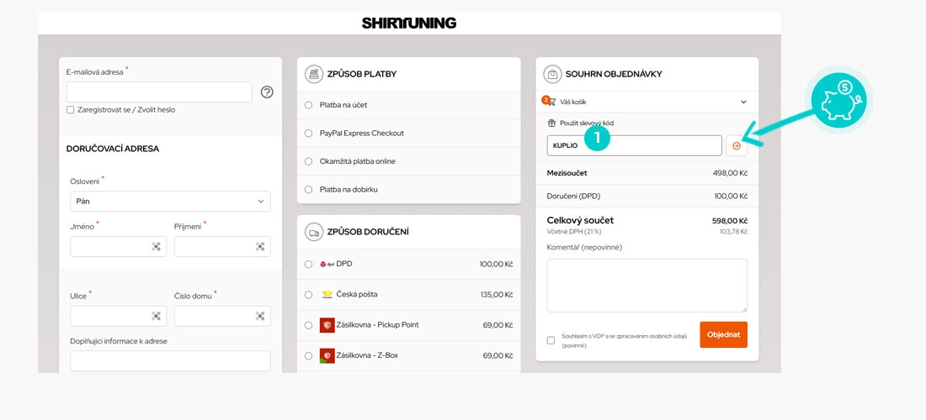Viewport: 926px width, 420px height.
Task: Select Česká pošta delivery radio button
Action: [x=308, y=295]
